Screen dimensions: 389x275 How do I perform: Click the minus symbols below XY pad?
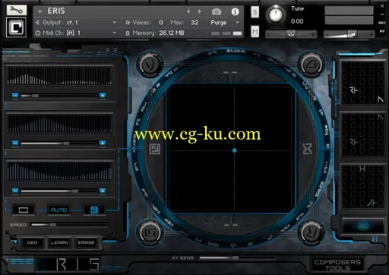click(x=231, y=225)
